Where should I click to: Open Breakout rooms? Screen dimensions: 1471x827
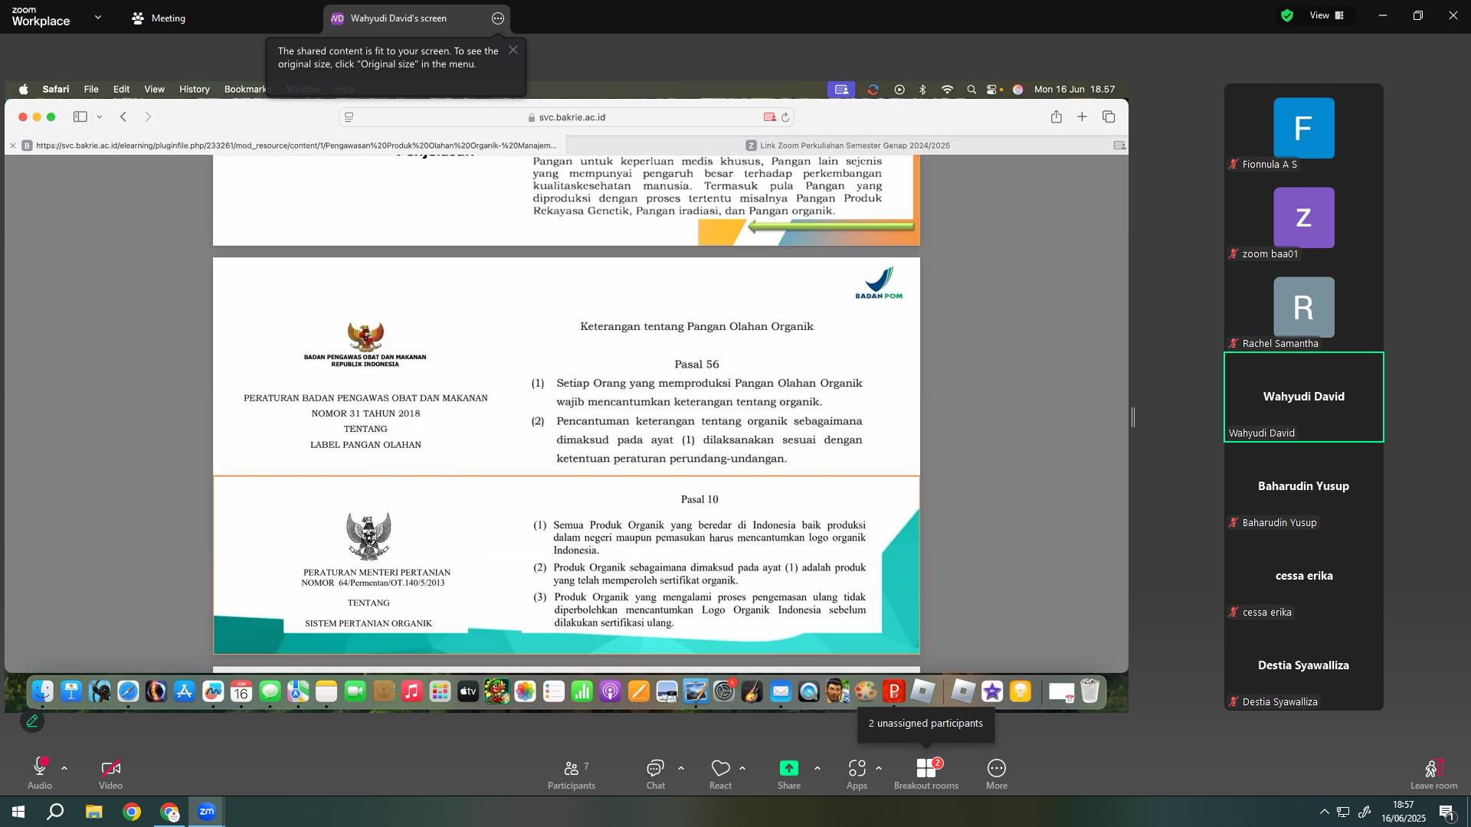926,773
